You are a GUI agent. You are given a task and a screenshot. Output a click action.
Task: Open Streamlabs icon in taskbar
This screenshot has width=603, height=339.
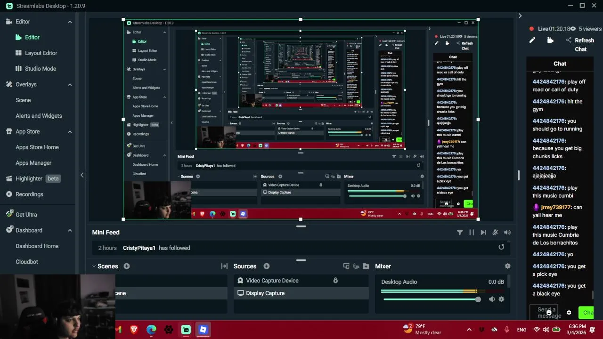tap(186, 329)
